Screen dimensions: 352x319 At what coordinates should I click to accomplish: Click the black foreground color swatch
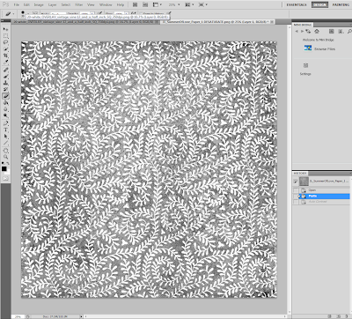point(4,168)
